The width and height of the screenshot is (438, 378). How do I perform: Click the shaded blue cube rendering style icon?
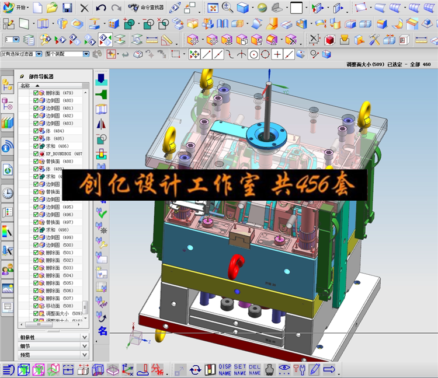tap(242, 8)
